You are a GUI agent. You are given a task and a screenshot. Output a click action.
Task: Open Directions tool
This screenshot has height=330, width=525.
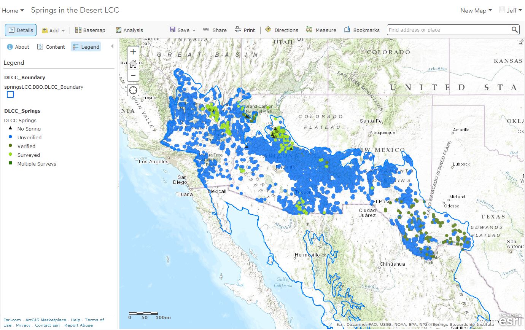pyautogui.click(x=282, y=30)
